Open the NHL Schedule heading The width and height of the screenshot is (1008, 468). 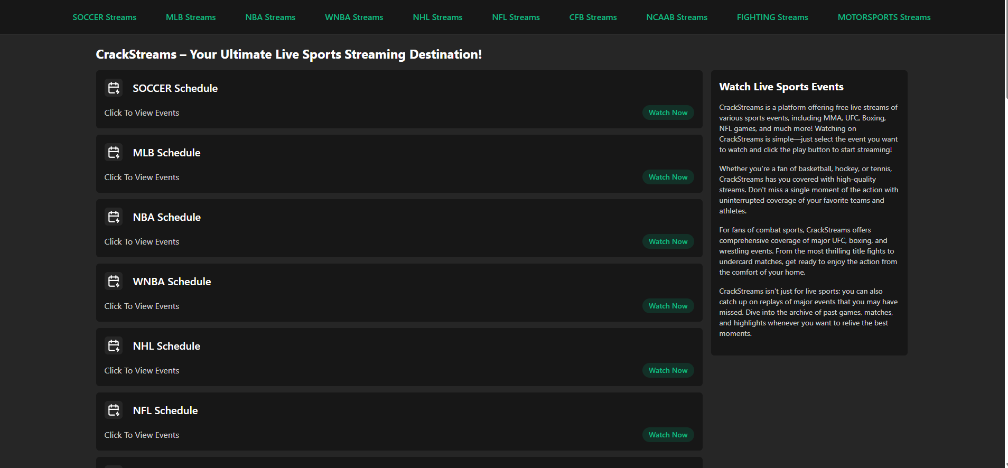(166, 346)
